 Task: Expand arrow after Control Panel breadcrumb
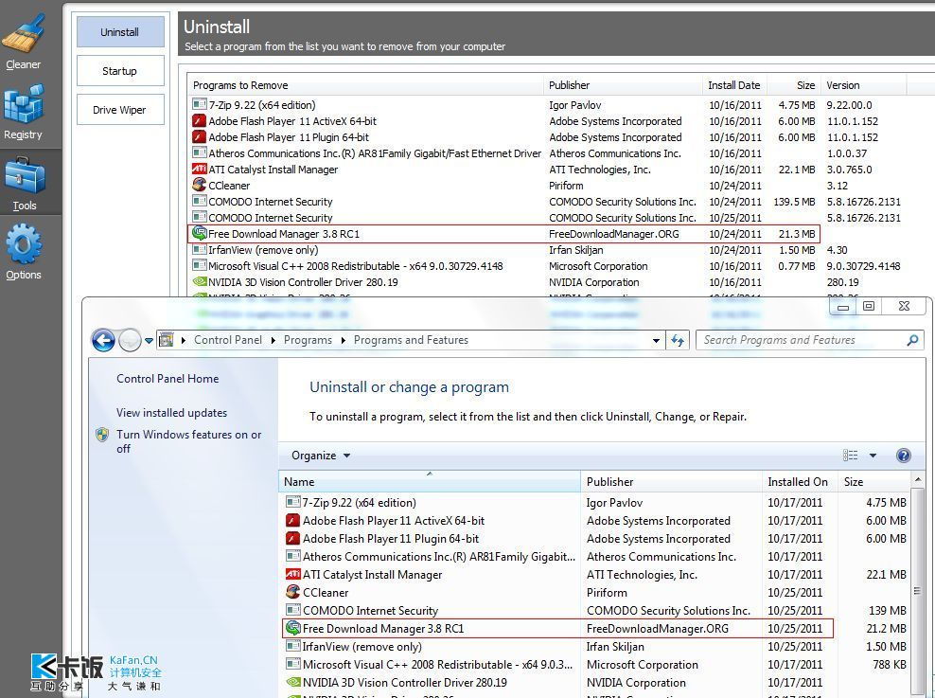[x=273, y=340]
